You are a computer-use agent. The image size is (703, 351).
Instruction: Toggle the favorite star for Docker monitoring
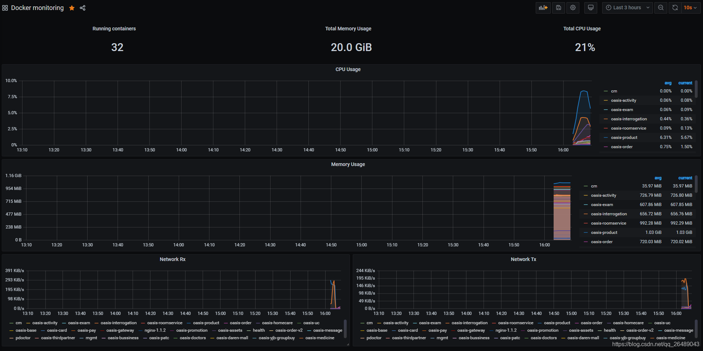(72, 8)
